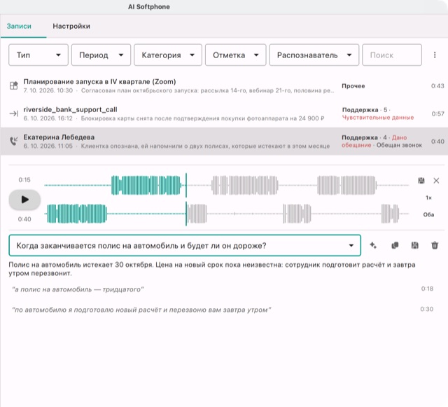Click the Zoom meeting icon of Планирование запуска
Viewport: 448px width, 407px height.
coord(14,85)
